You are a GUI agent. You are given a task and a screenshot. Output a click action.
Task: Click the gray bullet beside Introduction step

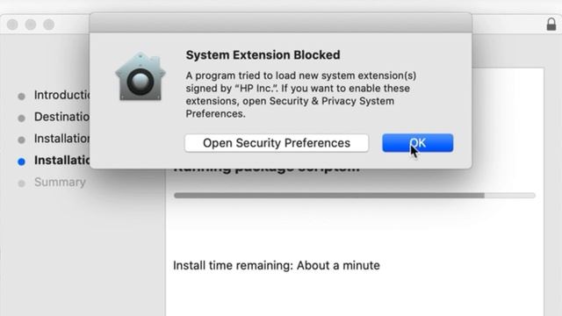coord(21,97)
